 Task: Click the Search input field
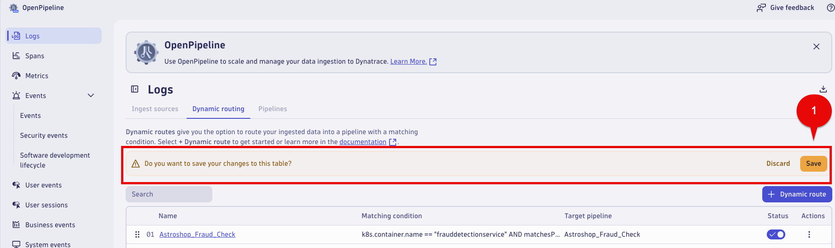[169, 194]
